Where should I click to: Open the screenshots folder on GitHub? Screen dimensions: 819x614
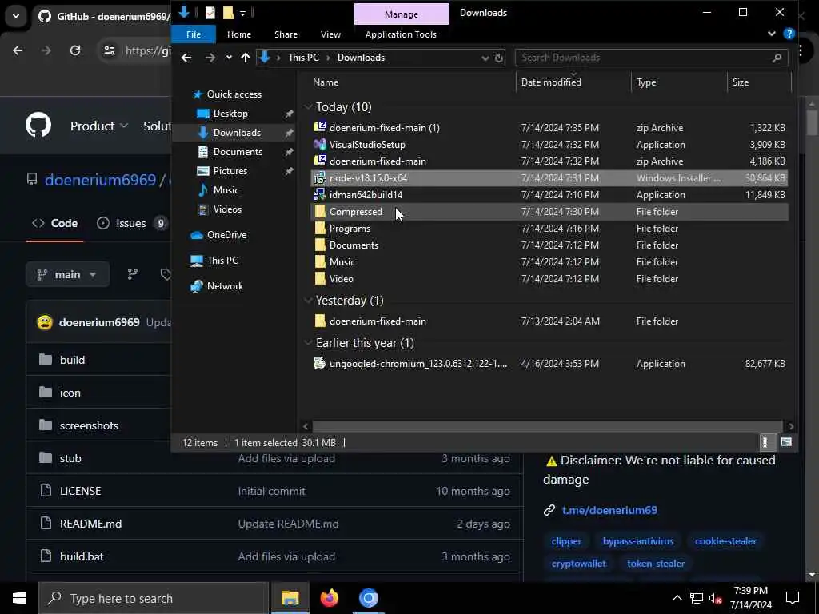[x=89, y=425]
